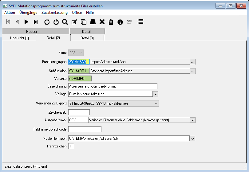Click the edit pencil icon

click(x=74, y=22)
